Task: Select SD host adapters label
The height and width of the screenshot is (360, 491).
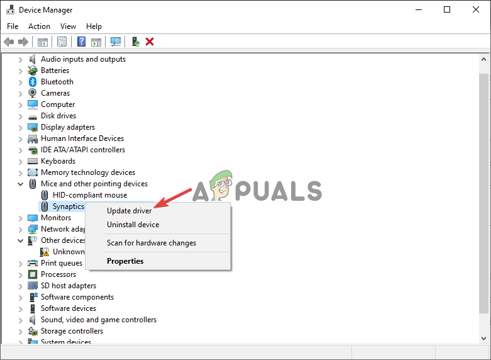Action: 69,286
